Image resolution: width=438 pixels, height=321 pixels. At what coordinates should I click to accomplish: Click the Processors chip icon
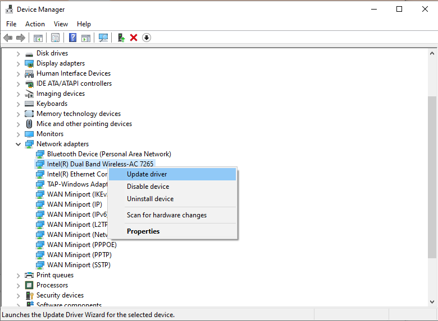coord(29,285)
